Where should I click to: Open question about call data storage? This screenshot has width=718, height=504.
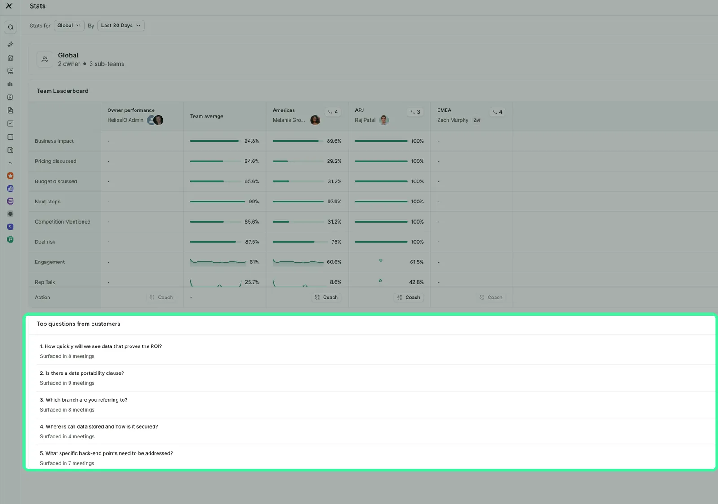point(99,427)
